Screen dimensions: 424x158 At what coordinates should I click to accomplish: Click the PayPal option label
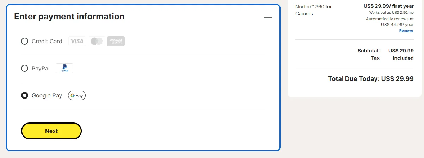(x=41, y=68)
